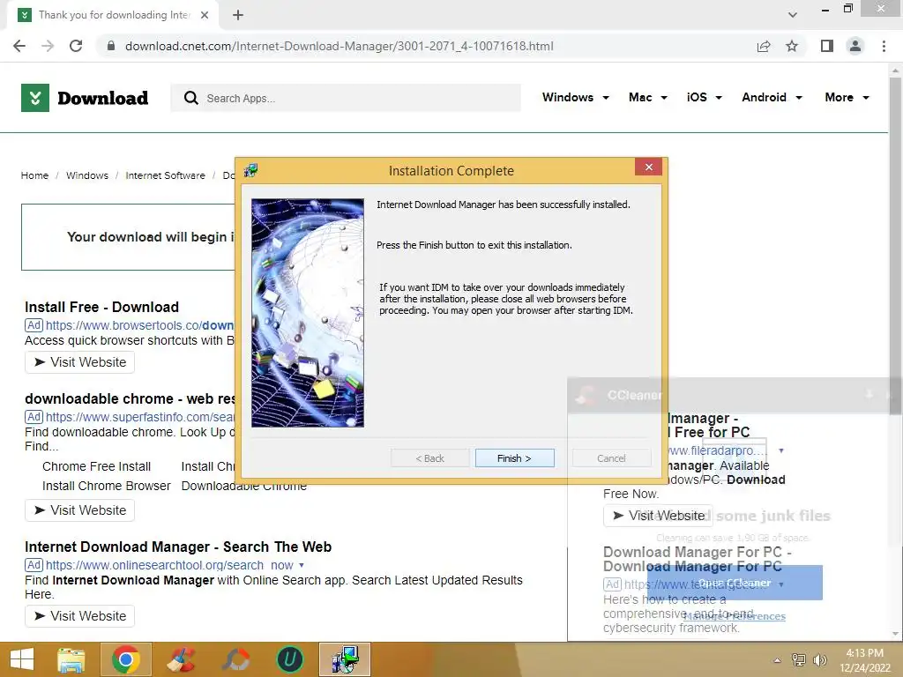Click the Open CCleaner button in the popup

pos(735,583)
